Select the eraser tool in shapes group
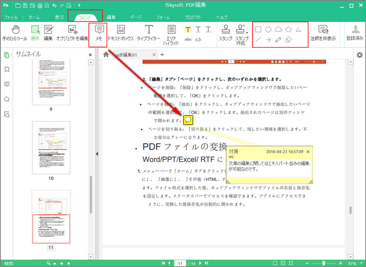 [289, 40]
